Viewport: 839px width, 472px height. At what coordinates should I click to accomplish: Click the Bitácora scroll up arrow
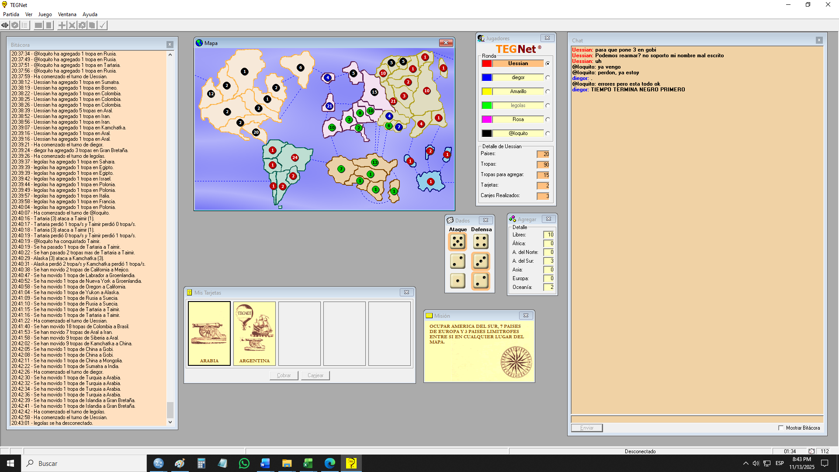point(170,55)
